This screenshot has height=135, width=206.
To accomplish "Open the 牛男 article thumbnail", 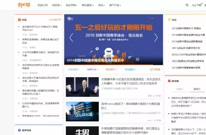I will 82,131.
